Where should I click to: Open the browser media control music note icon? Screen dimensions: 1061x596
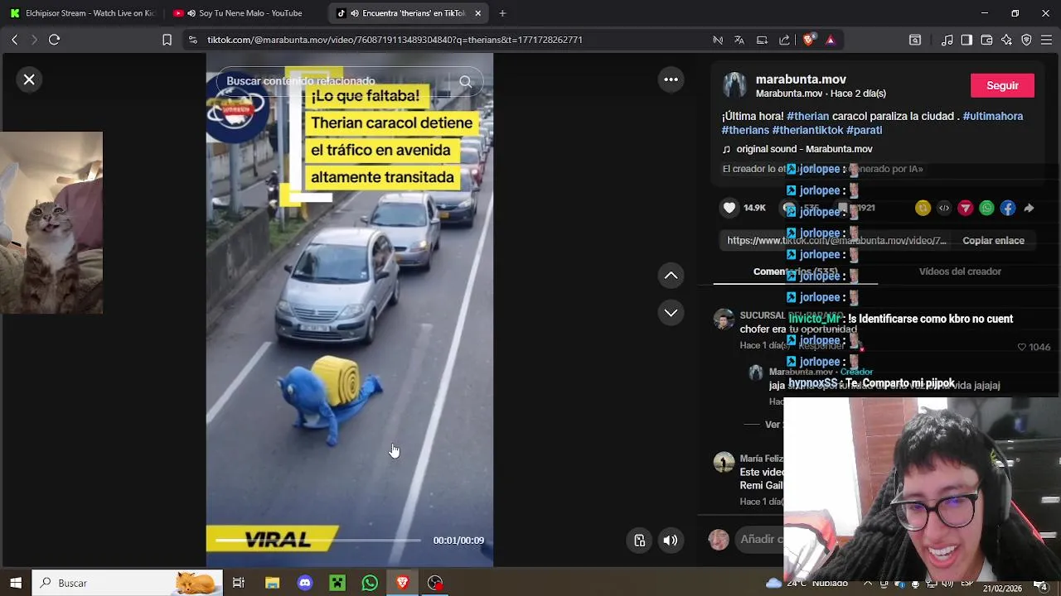point(947,40)
